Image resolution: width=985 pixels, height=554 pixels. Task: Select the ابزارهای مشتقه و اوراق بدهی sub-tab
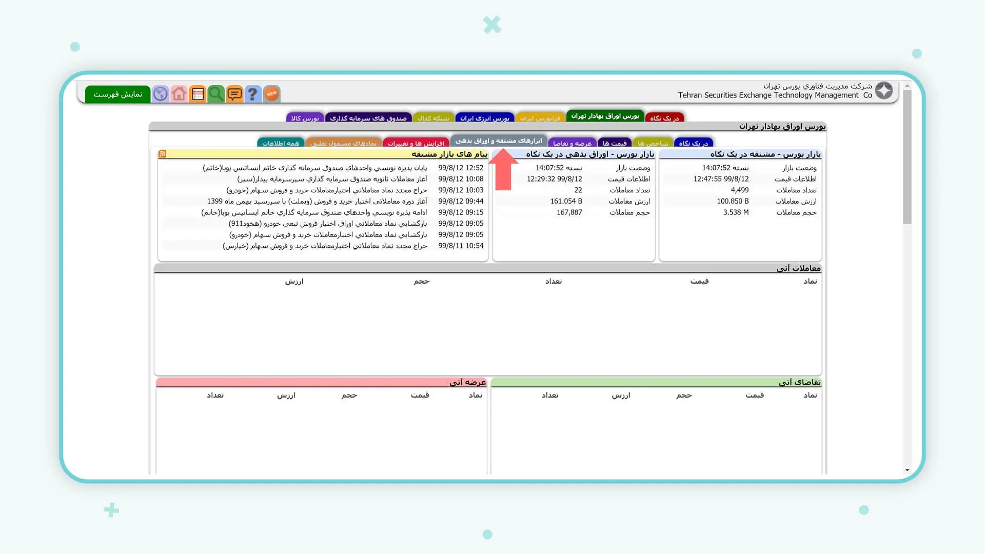coord(499,141)
